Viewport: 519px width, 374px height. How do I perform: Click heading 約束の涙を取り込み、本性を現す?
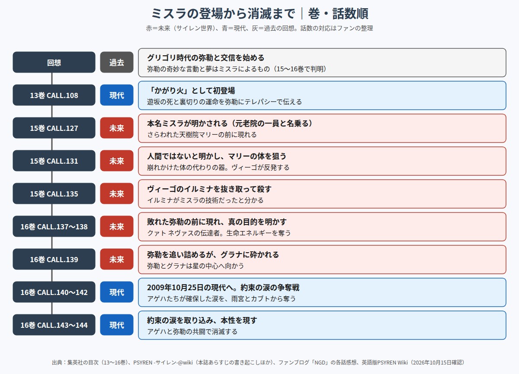202,320
